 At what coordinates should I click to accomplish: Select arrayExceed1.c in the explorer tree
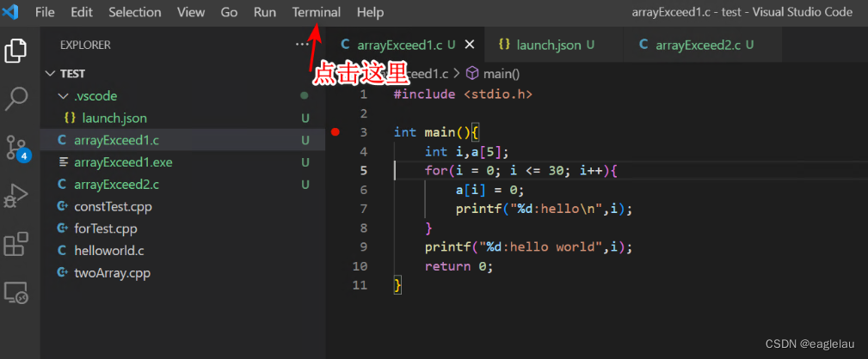(182, 140)
